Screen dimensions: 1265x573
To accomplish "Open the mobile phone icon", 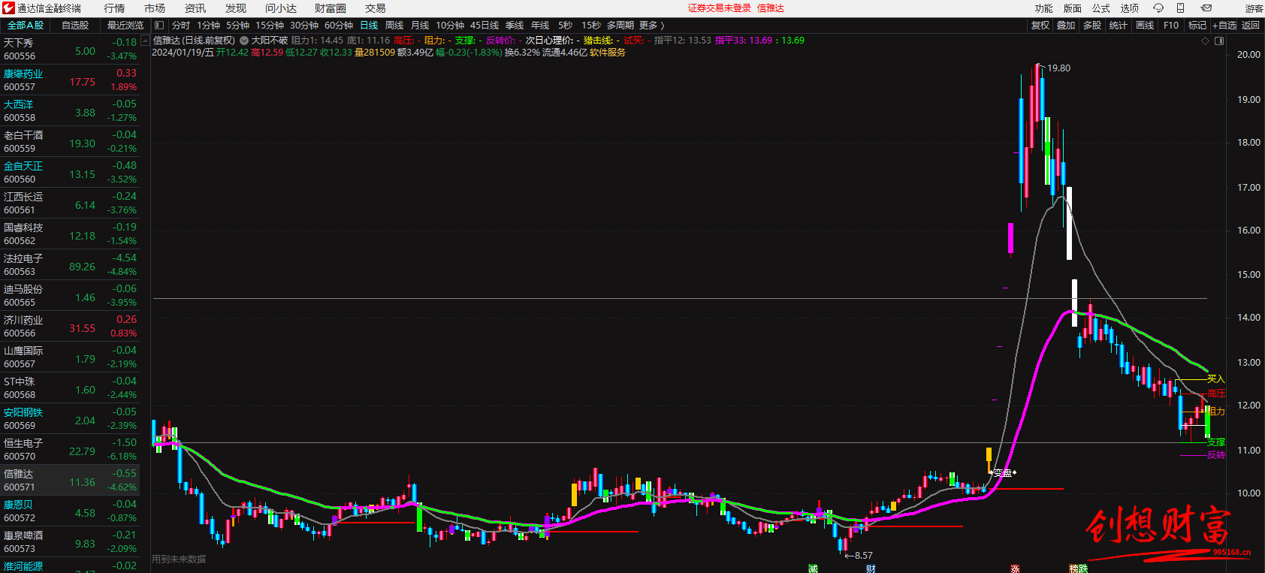I will click(1180, 8).
